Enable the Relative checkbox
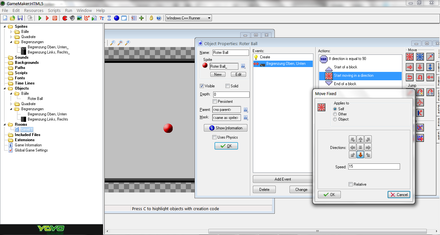Viewport: 440px width, 235px height. 351,184
